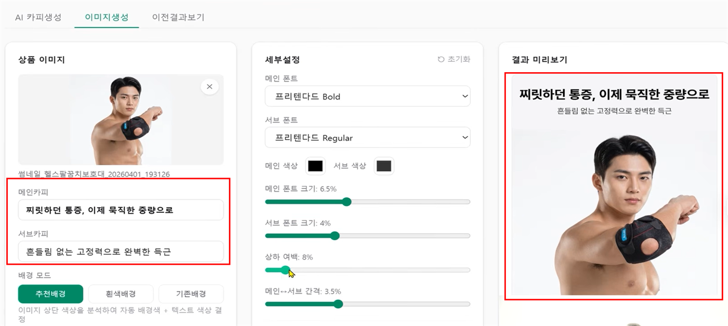Click the 초기화 reset icon

[441, 59]
